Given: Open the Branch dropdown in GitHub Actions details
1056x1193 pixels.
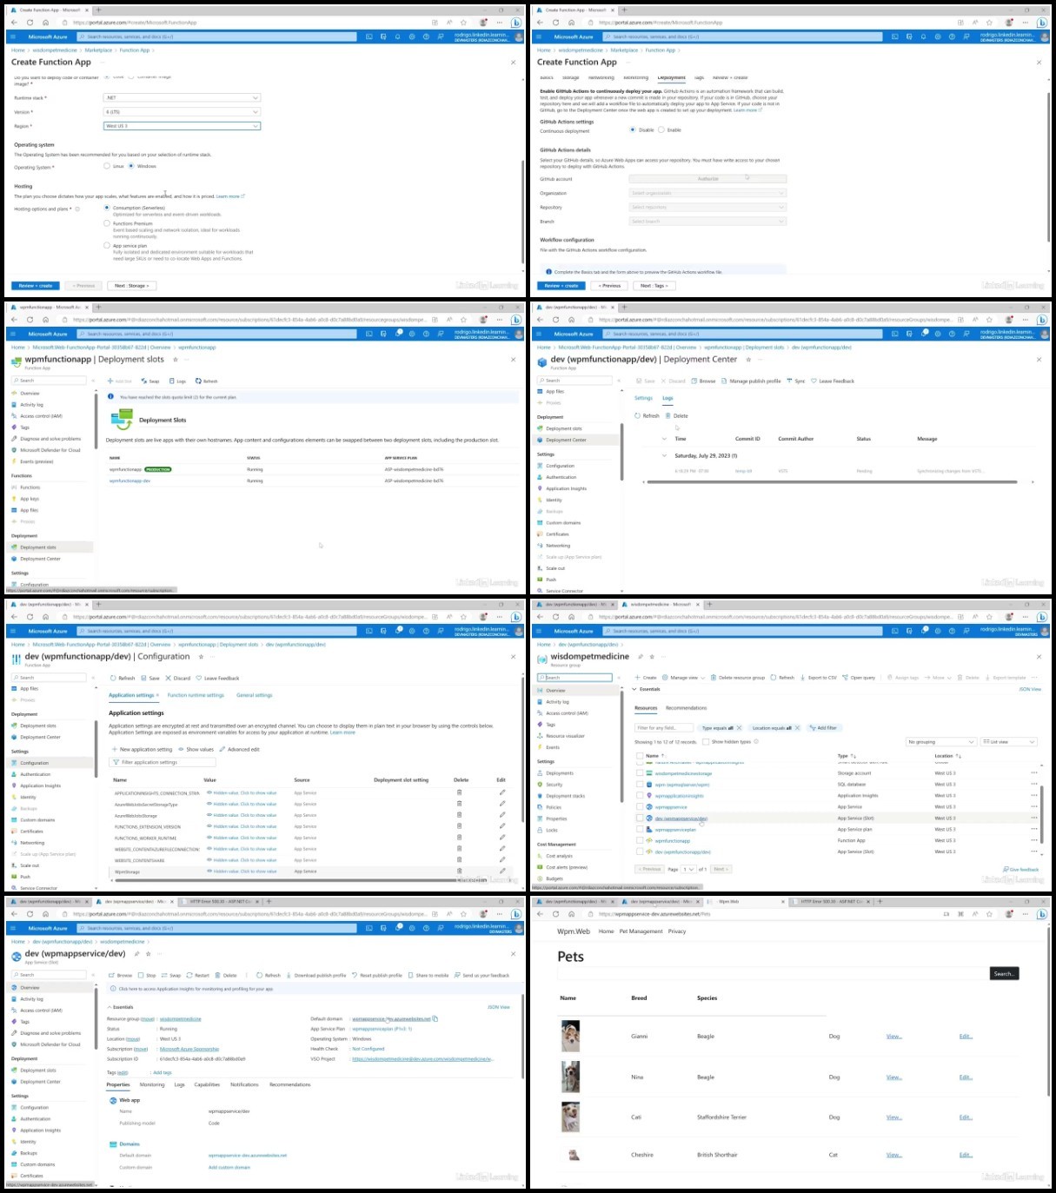Looking at the screenshot, I should pos(707,221).
